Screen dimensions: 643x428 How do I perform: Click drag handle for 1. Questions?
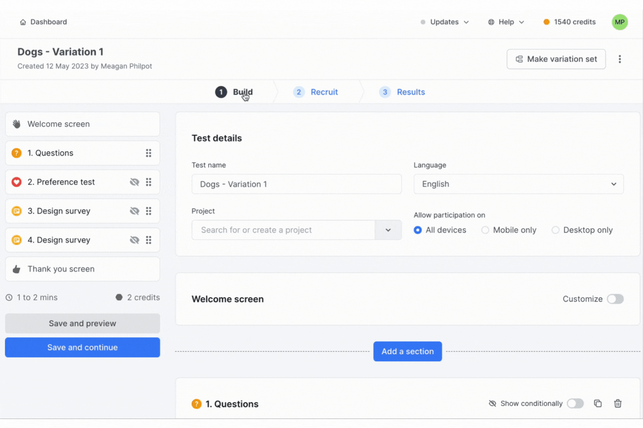tap(148, 153)
